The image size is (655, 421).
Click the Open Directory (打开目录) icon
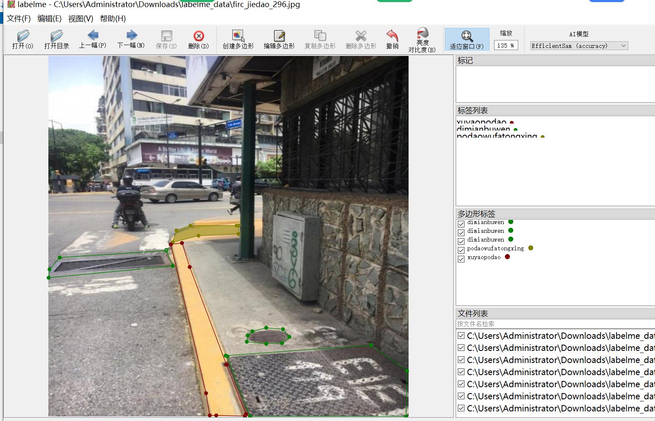tap(56, 39)
